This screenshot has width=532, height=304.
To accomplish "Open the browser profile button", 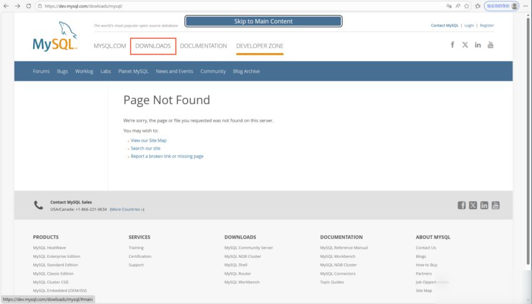I will click(x=501, y=6).
